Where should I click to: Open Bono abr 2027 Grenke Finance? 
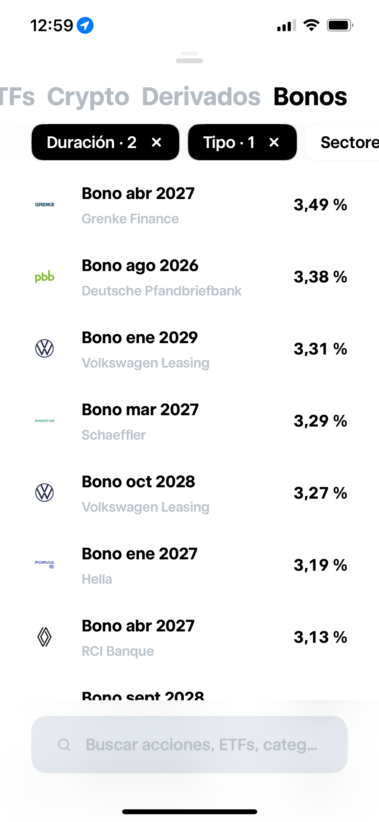coord(189,205)
